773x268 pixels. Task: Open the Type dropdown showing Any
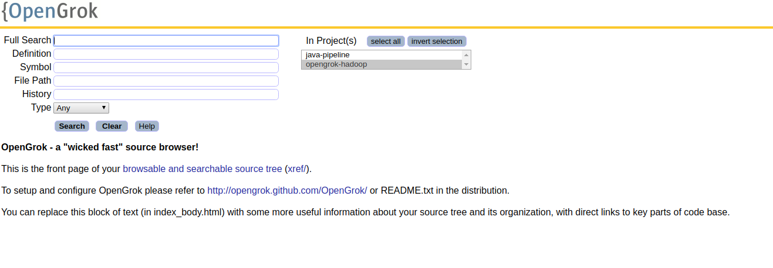pos(81,108)
